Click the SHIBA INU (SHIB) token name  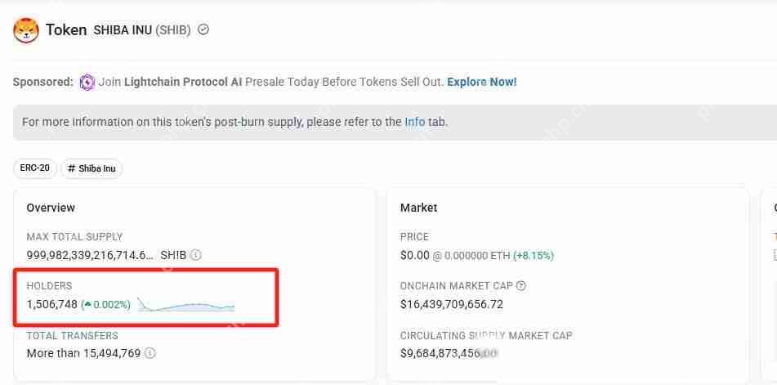[x=142, y=30]
